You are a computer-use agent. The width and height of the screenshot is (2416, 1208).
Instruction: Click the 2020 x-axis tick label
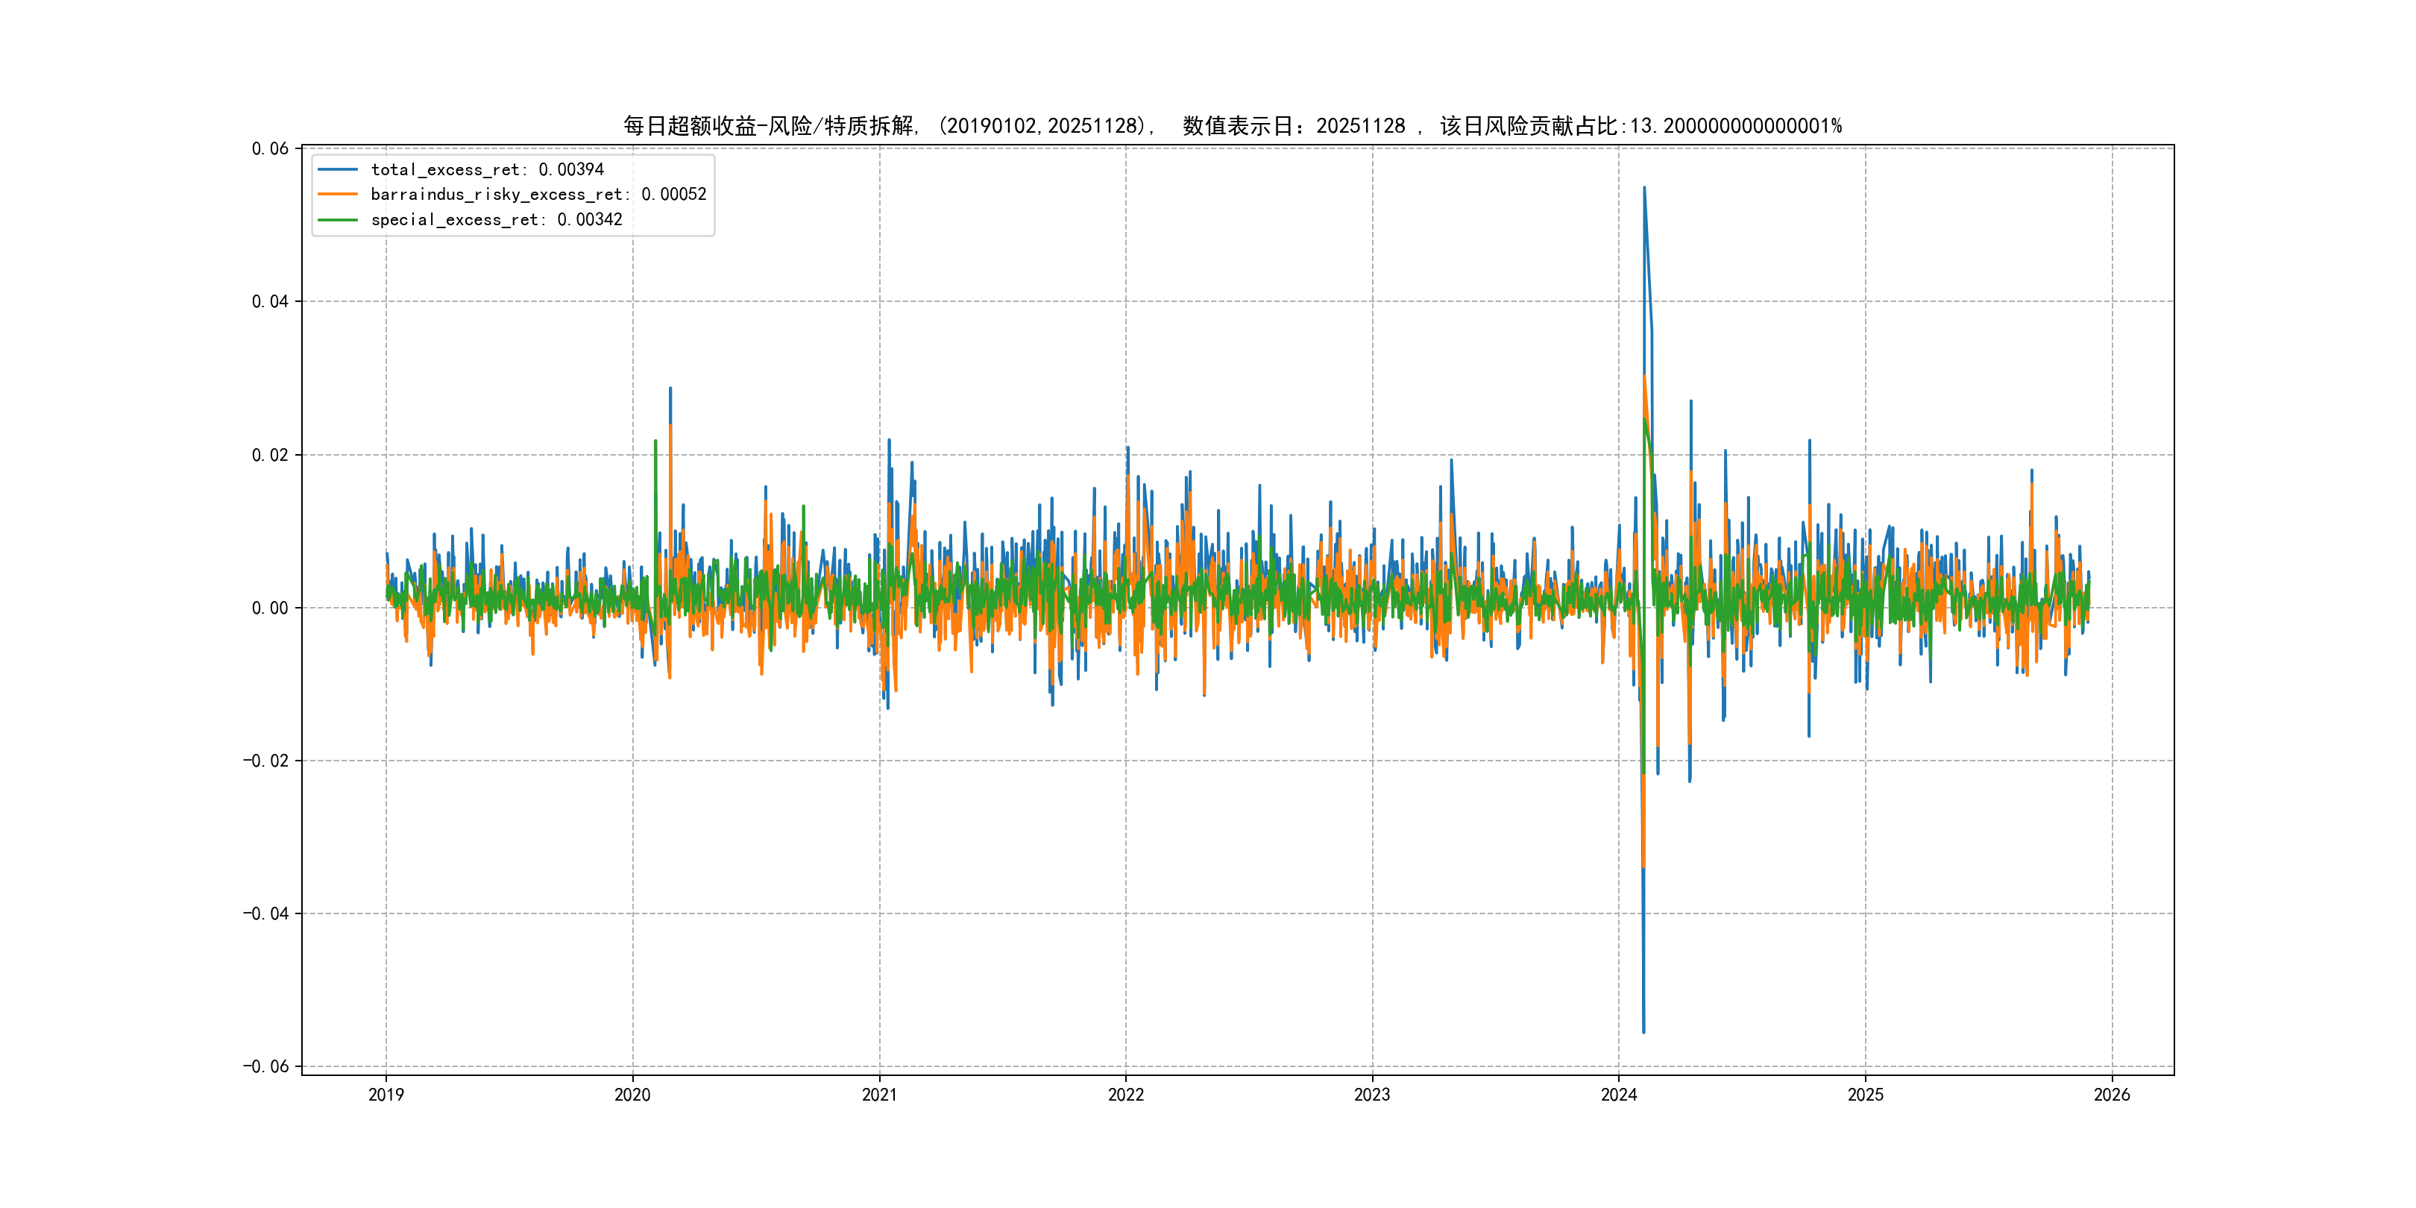[x=632, y=1095]
